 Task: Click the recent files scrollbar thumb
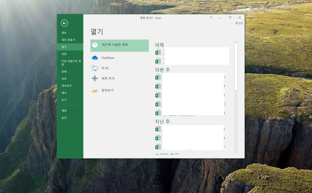pyautogui.click(x=236, y=67)
